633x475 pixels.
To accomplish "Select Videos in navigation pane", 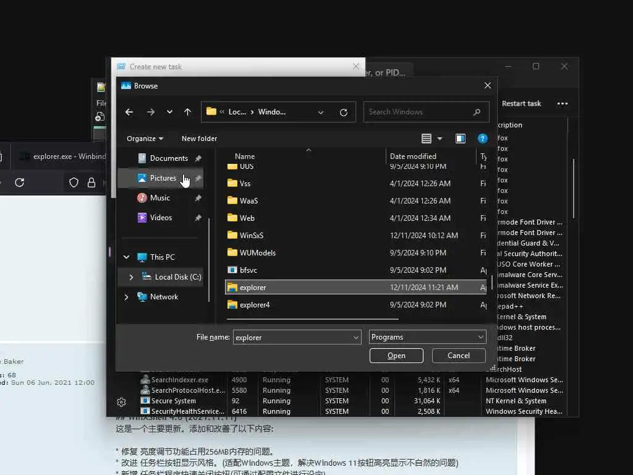I will point(161,218).
